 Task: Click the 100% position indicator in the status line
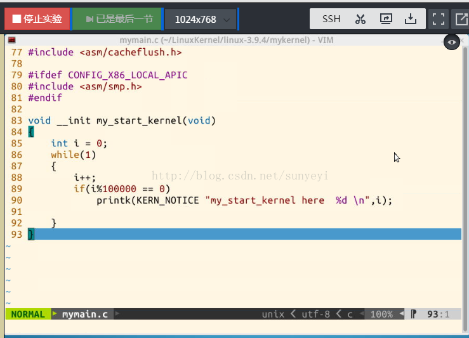[x=381, y=314]
